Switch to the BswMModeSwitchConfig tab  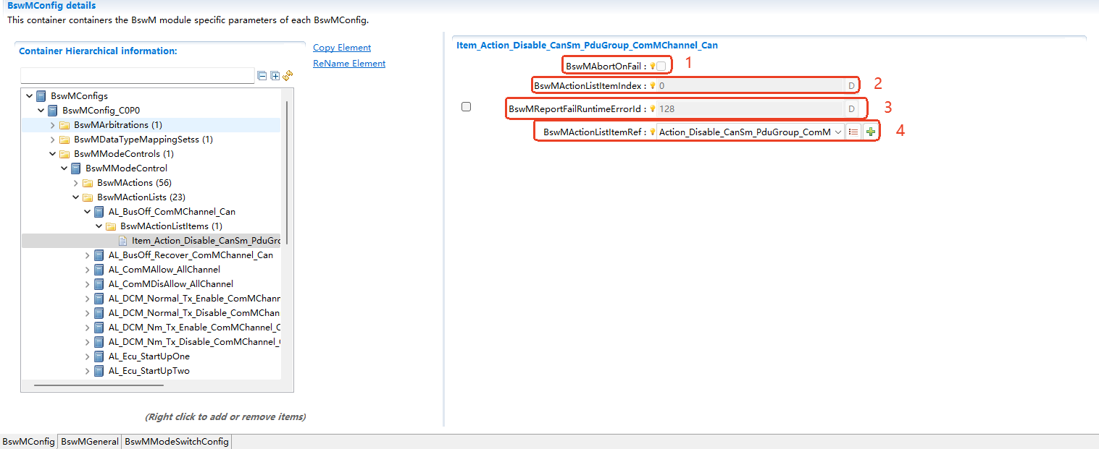coord(175,442)
